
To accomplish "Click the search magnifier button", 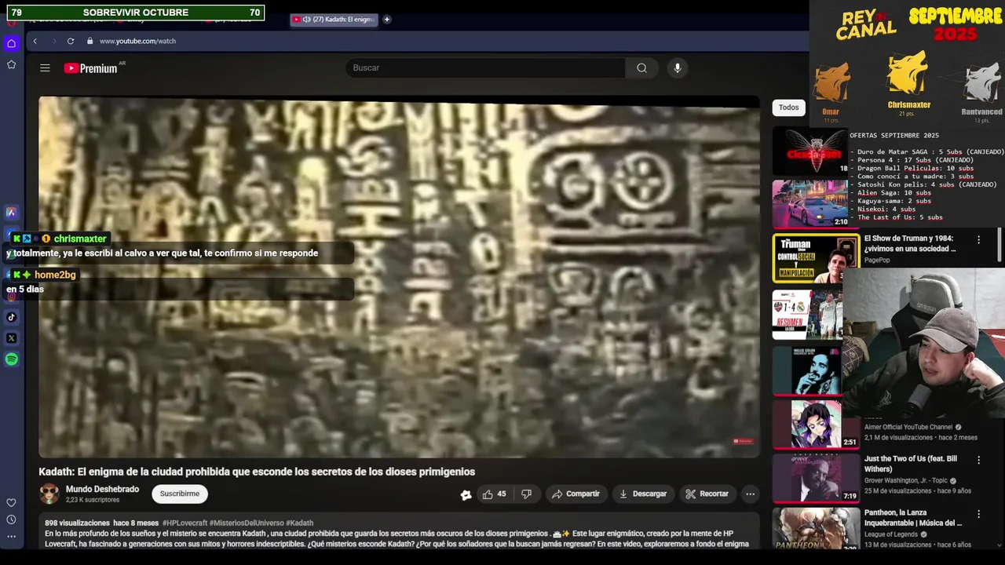I will pyautogui.click(x=641, y=68).
